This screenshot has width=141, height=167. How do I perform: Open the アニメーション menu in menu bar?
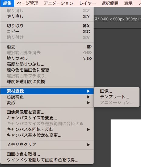pyautogui.click(x=59, y=3)
